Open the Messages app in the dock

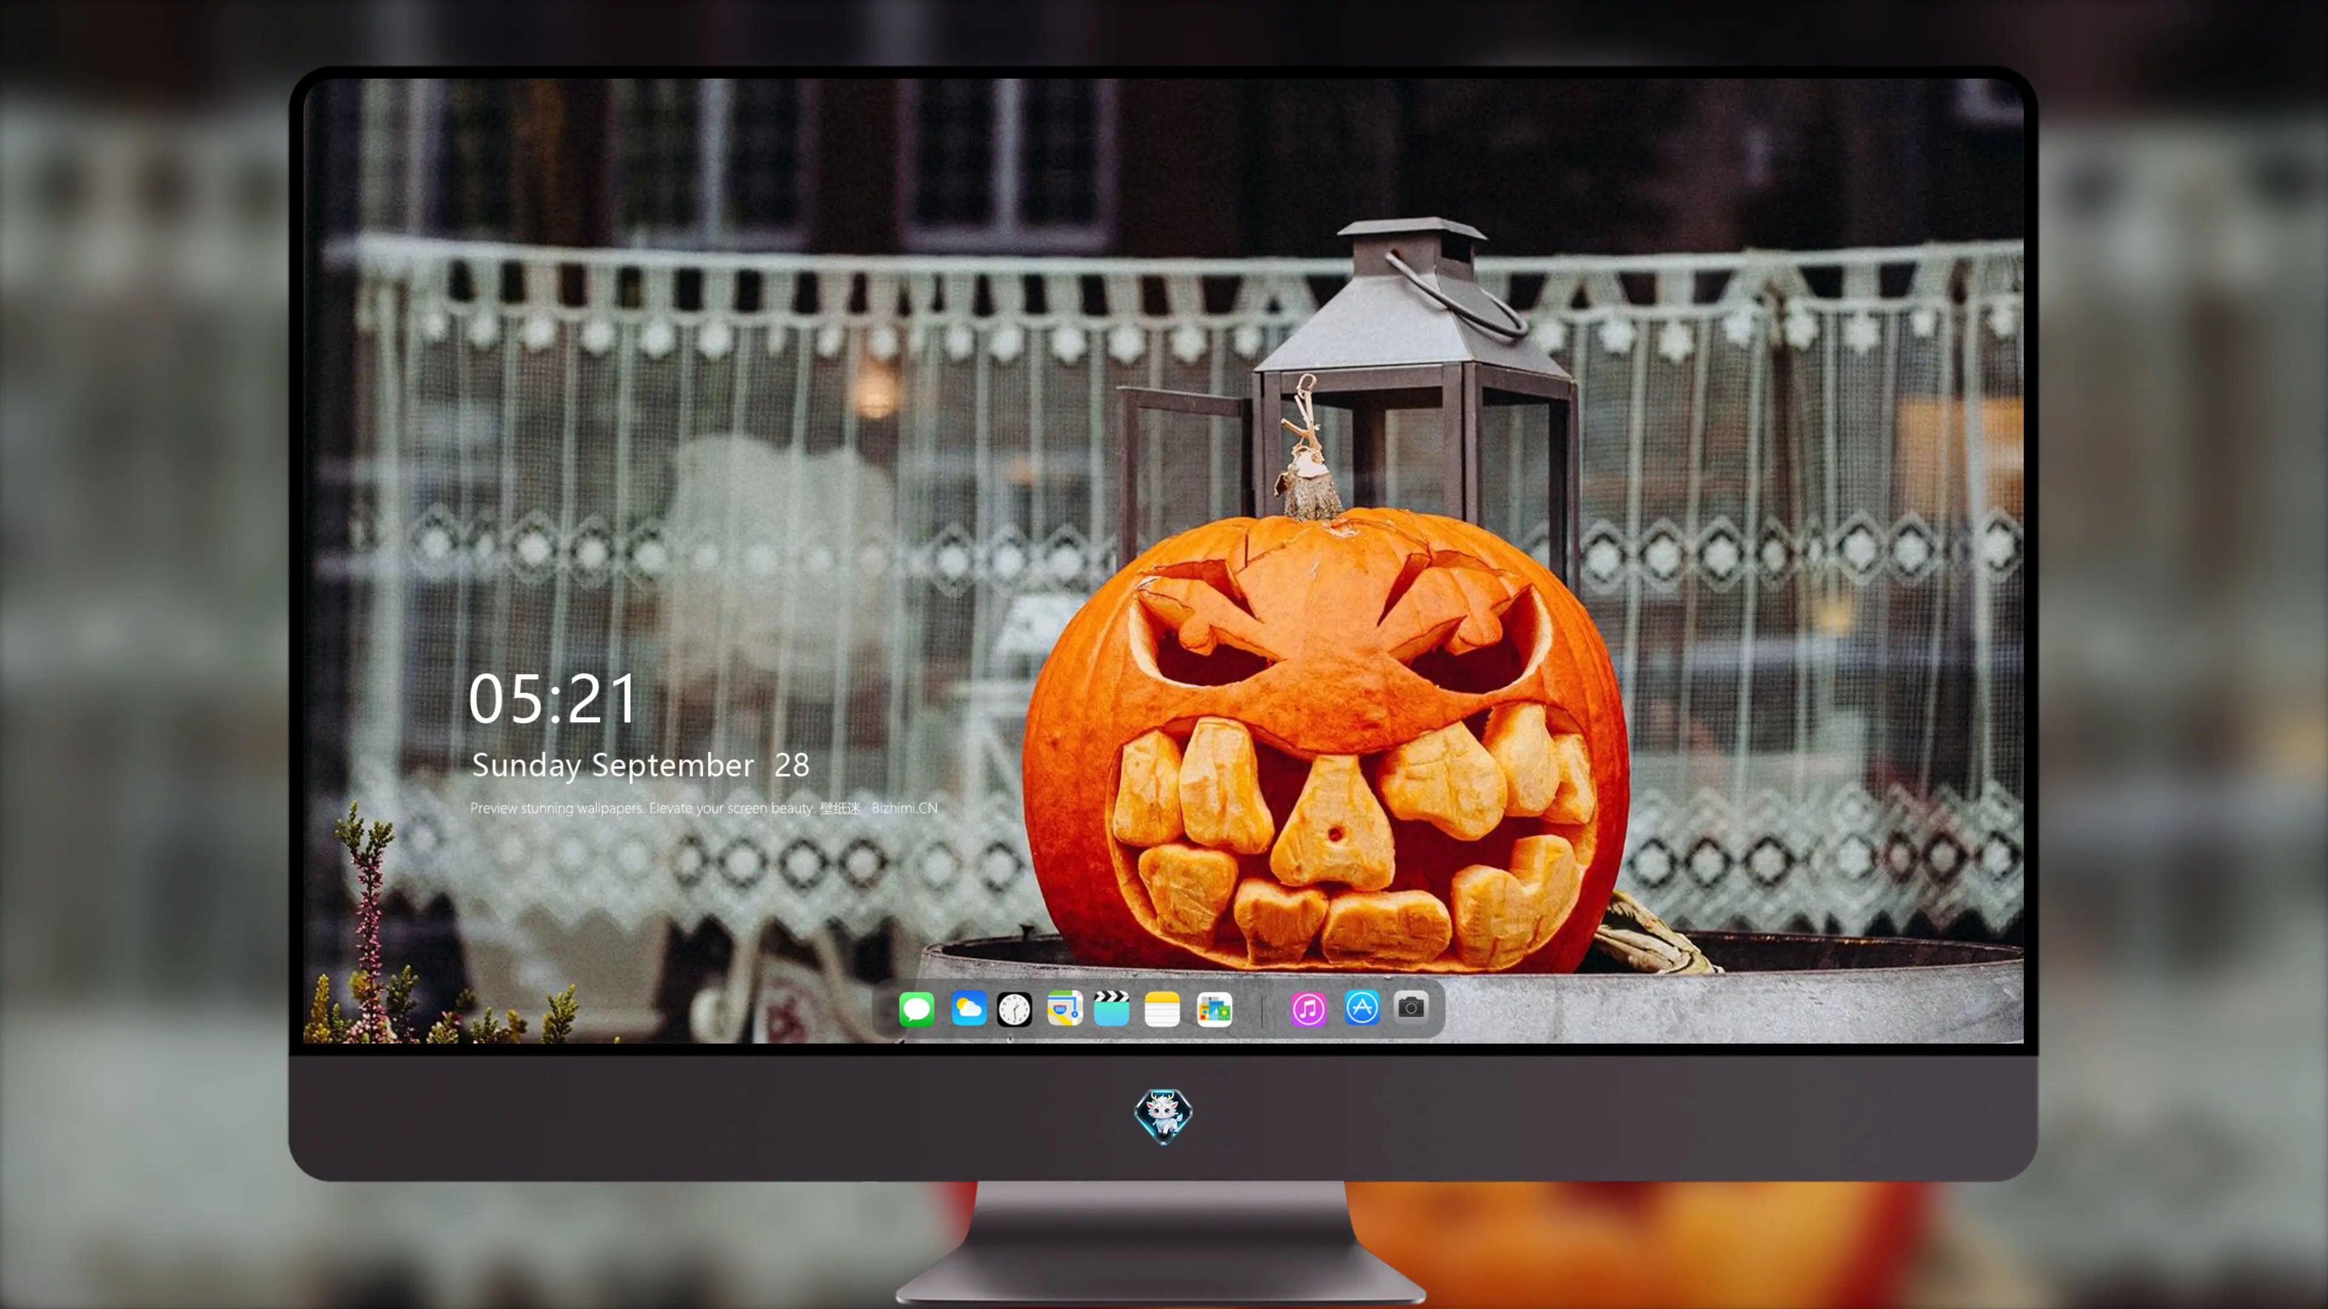[x=917, y=1009]
